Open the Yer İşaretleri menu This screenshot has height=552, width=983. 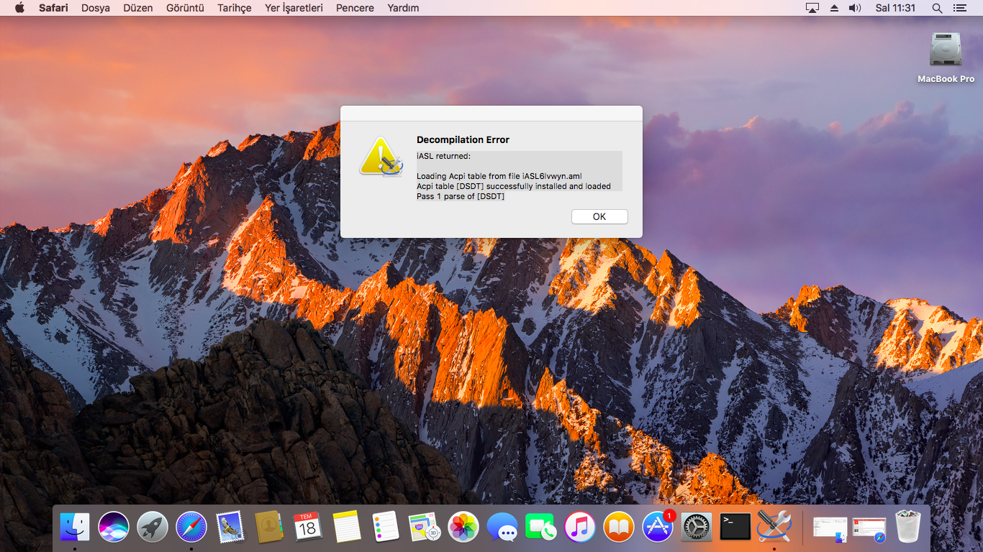294,8
